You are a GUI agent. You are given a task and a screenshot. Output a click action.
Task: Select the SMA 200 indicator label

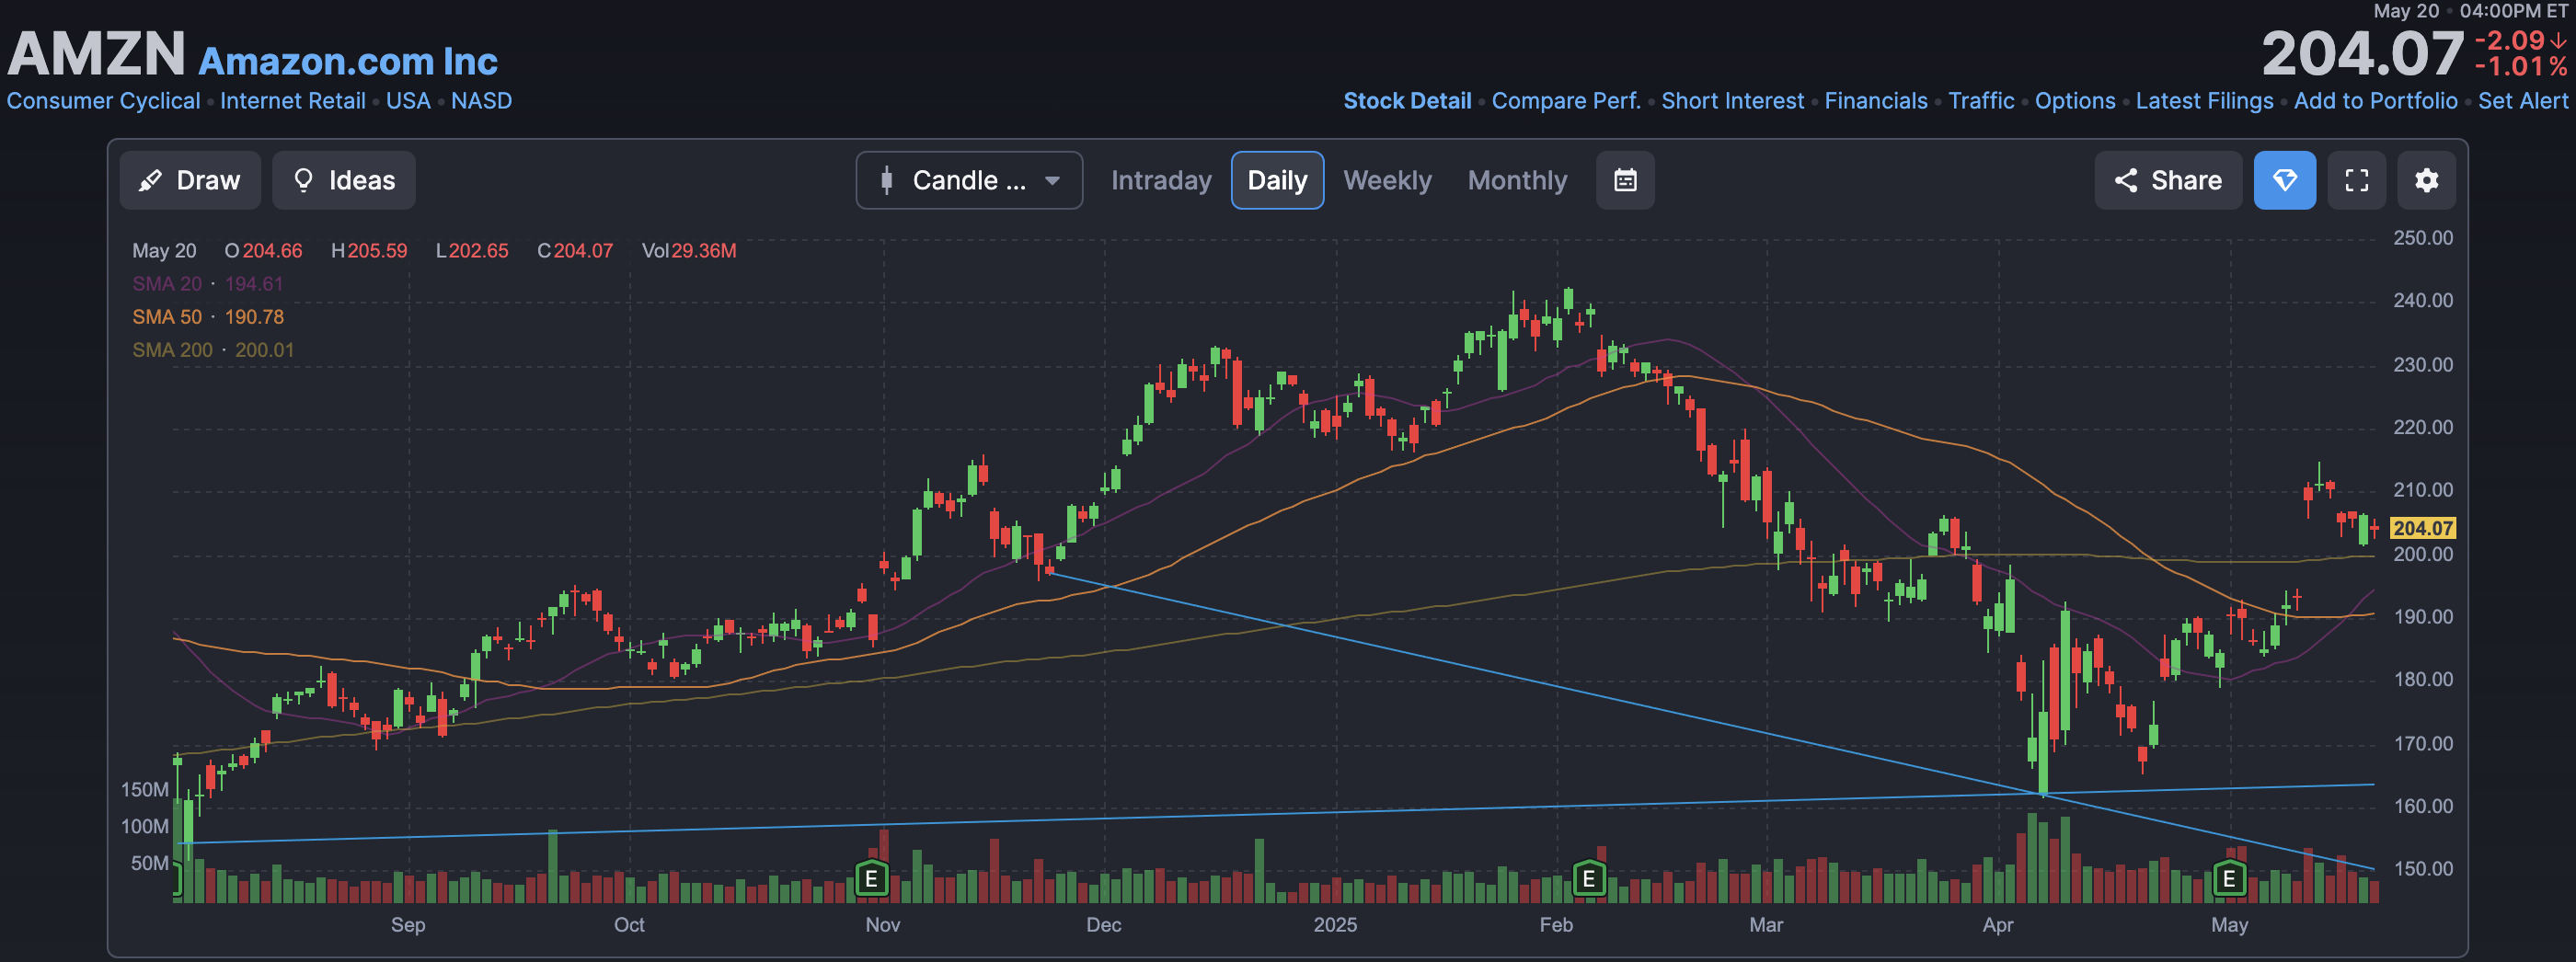click(x=172, y=350)
